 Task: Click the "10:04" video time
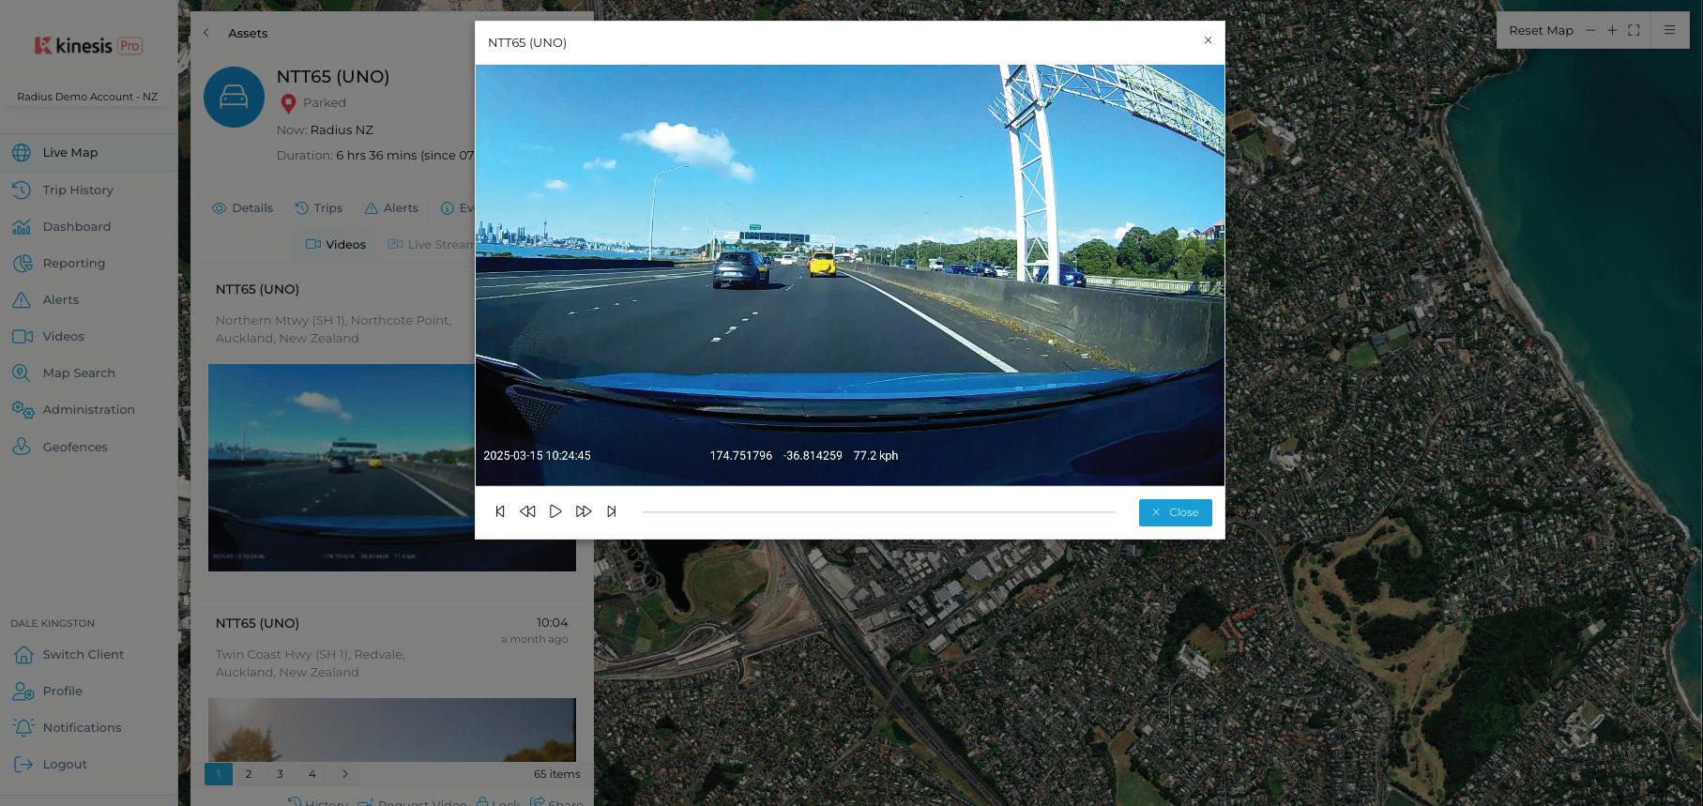coord(552,623)
